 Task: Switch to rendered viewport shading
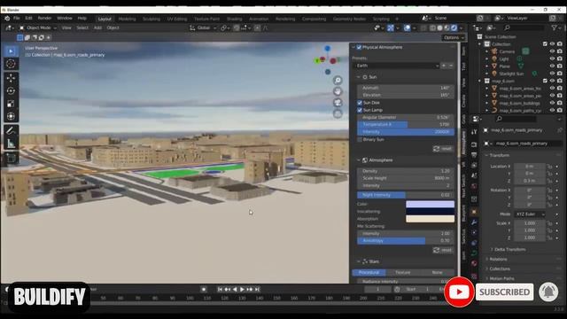[454, 27]
